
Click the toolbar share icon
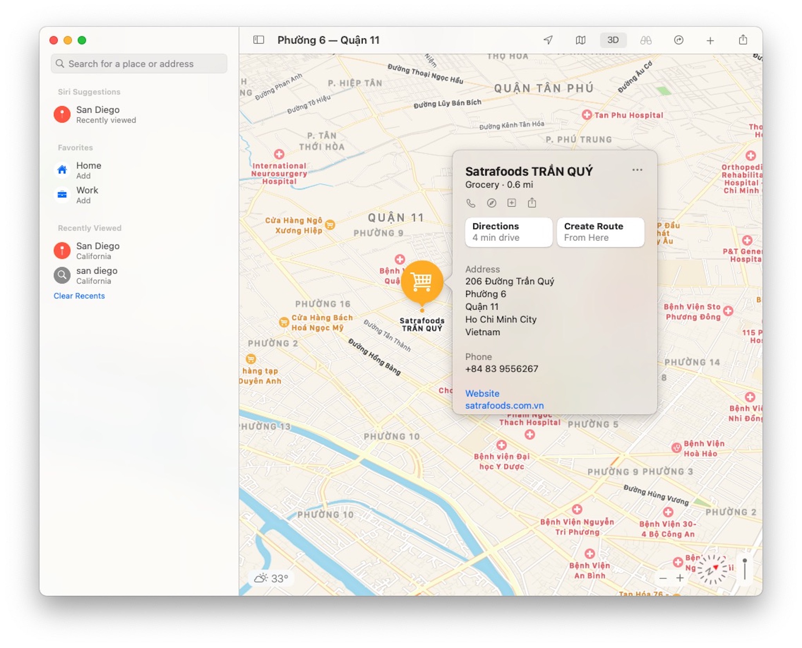point(743,40)
